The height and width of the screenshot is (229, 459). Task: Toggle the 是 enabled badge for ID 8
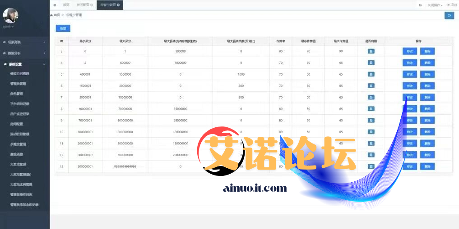[371, 109]
